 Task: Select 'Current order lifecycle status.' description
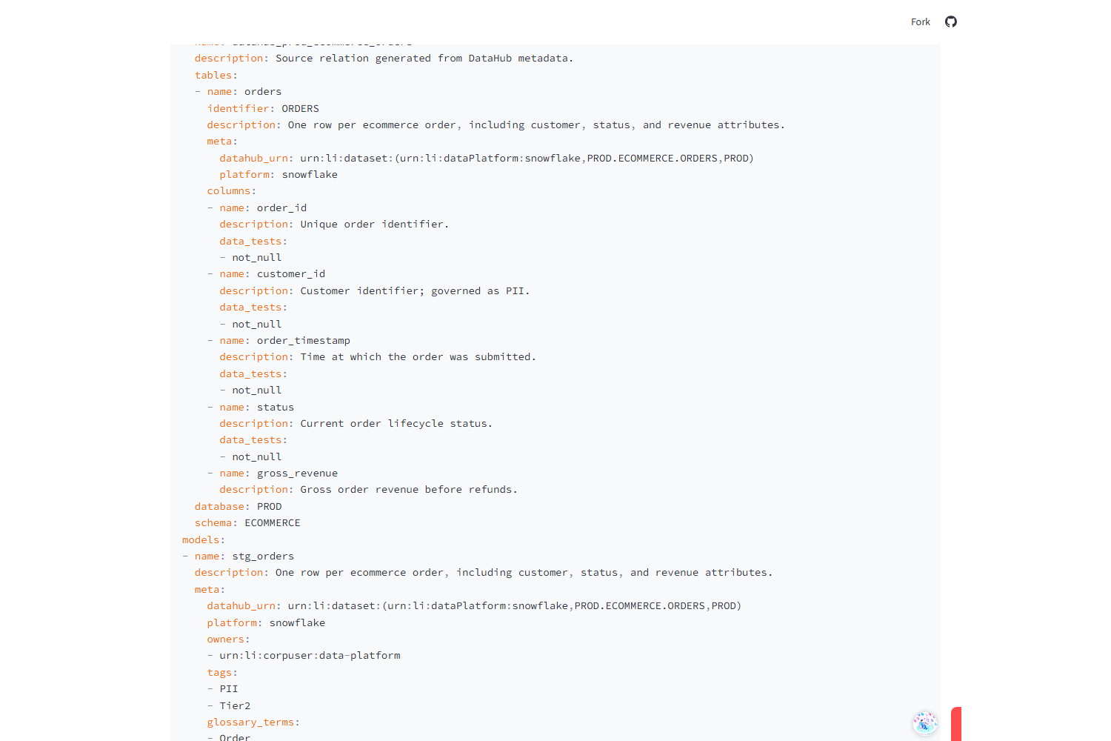point(396,424)
